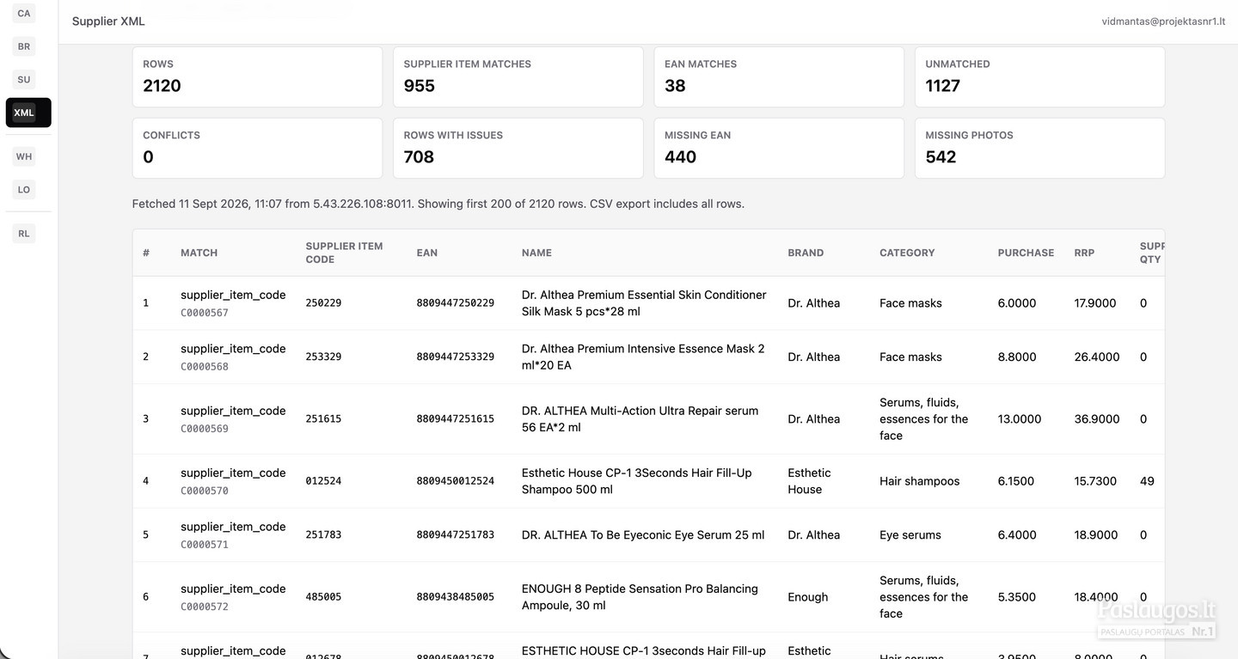Open the LO sidebar icon
The height and width of the screenshot is (659, 1238).
click(24, 190)
